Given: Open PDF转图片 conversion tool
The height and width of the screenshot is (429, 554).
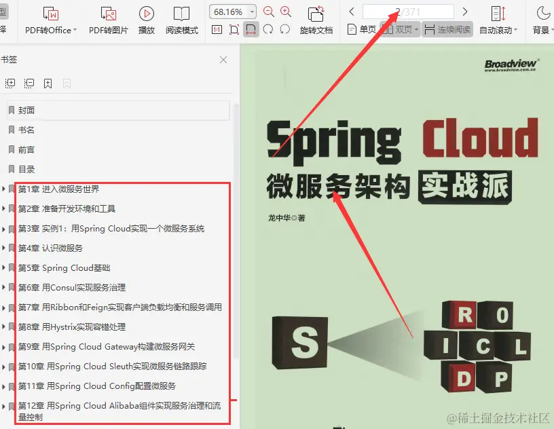Looking at the screenshot, I should coord(108,20).
